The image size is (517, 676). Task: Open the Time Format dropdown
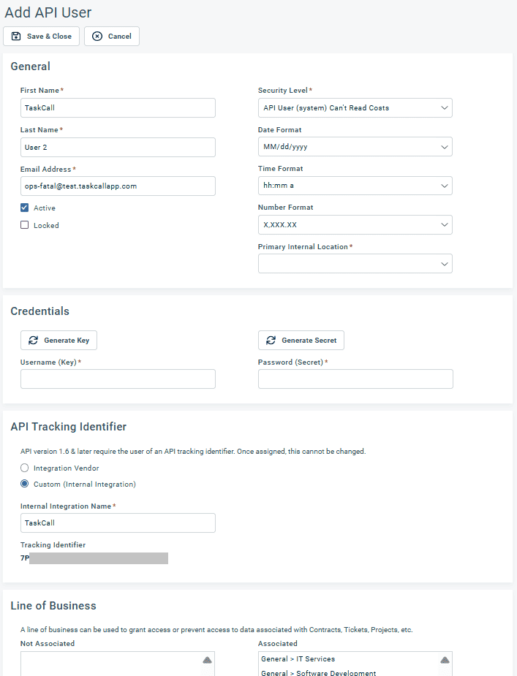(x=355, y=186)
